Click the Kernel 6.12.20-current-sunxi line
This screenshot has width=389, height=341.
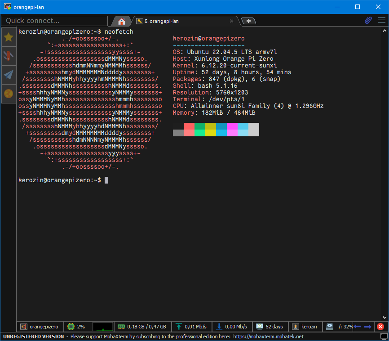click(225, 65)
